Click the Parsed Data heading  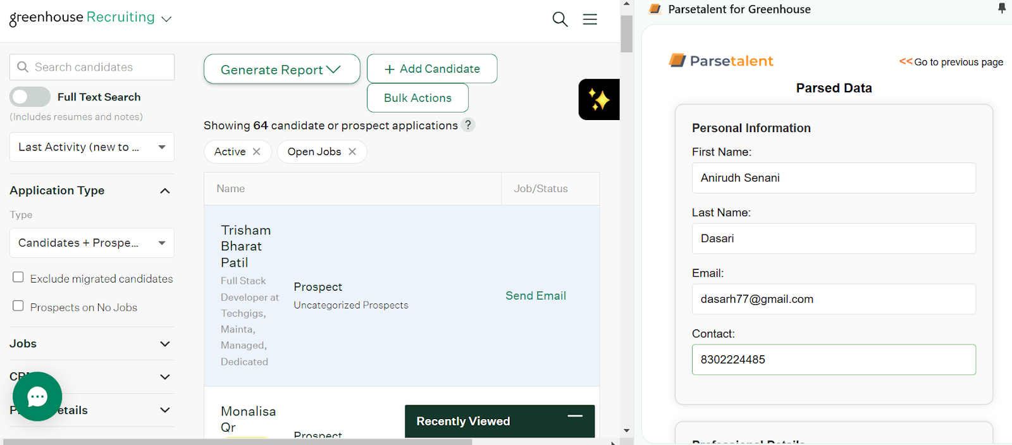pos(834,88)
